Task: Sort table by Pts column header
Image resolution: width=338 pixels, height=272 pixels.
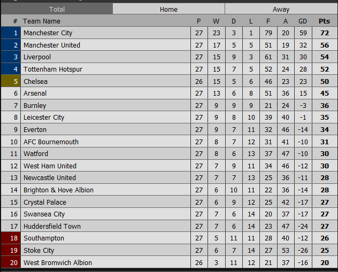Action: pos(324,21)
